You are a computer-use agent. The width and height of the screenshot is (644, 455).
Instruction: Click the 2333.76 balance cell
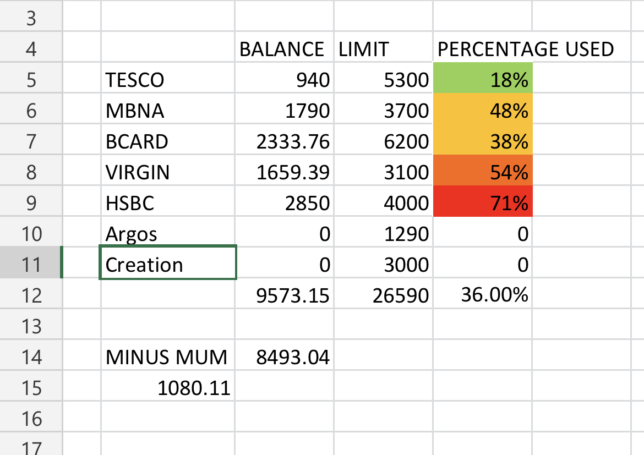tap(285, 140)
